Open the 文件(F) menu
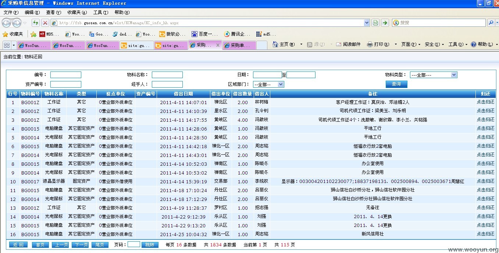The height and width of the screenshot is (253, 499). coord(11,12)
